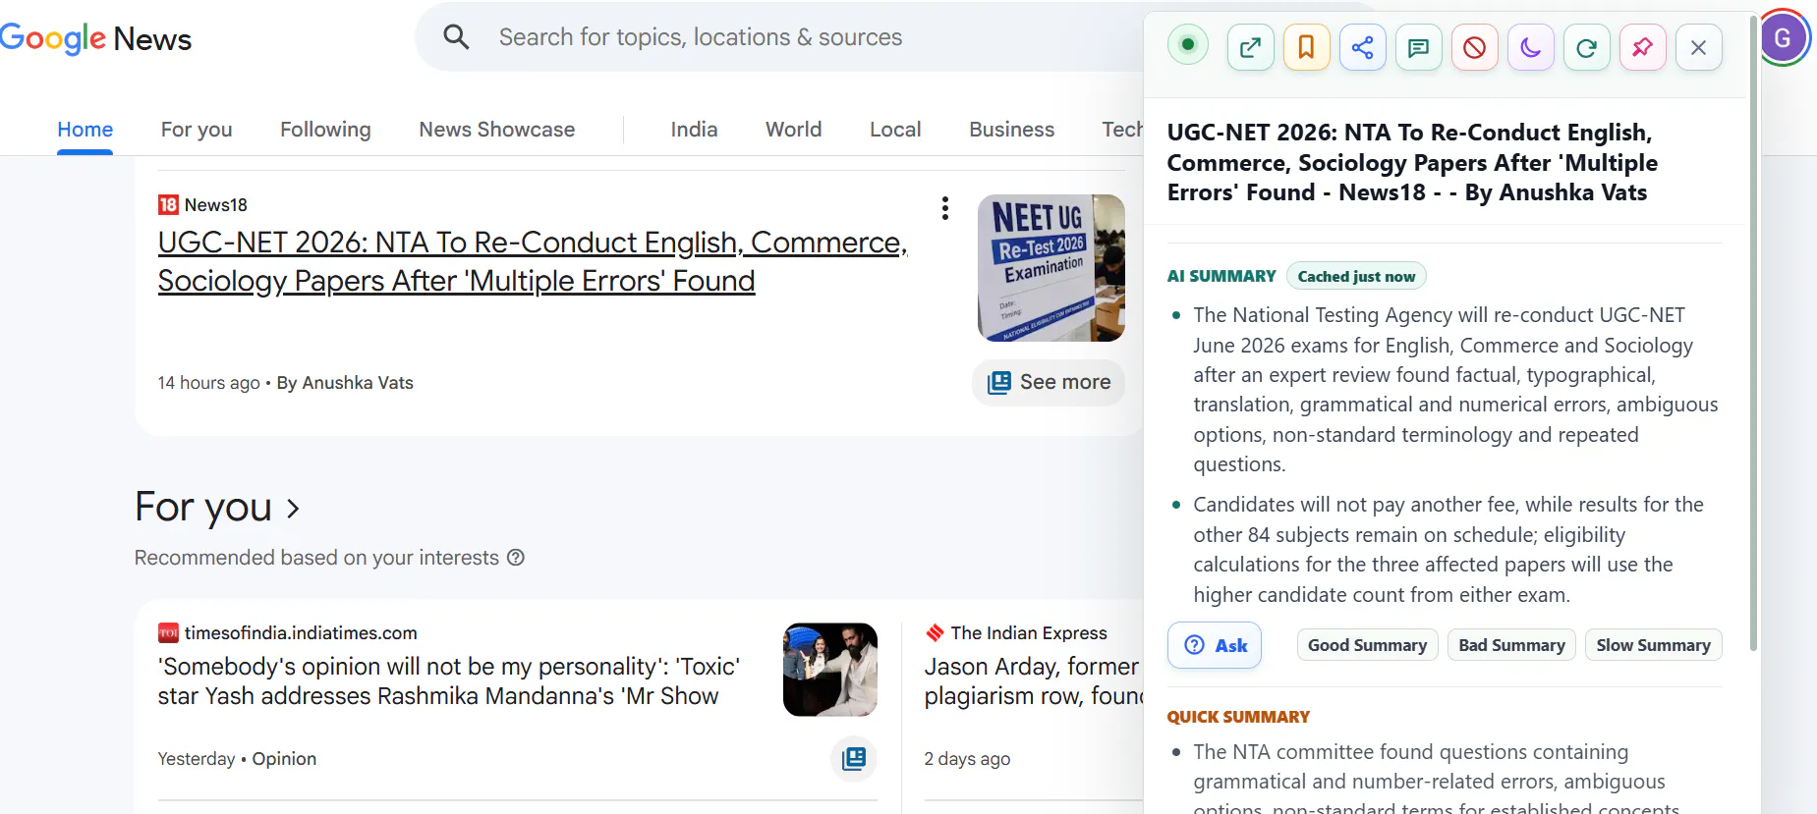This screenshot has width=1817, height=814.
Task: Open the chat comment icon in panel toolbar
Action: pos(1418,47)
